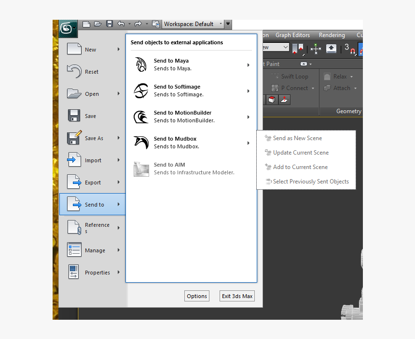The height and width of the screenshot is (339, 415).
Task: Click the 3ds Max application logo button
Action: tap(68, 28)
